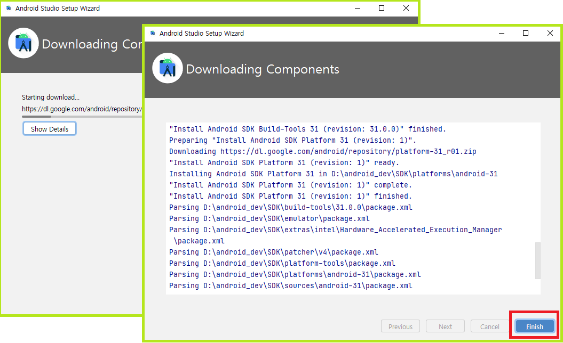Screen dimensions: 563x343
Task: Click the title bar app icon of front window
Action: coord(153,33)
